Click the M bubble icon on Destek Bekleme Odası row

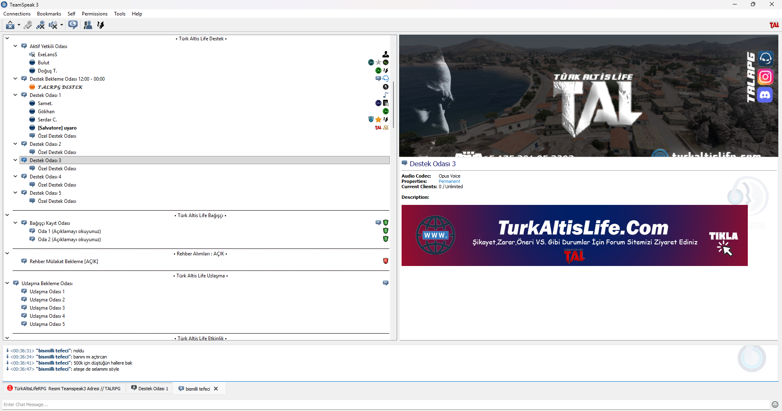pos(378,79)
